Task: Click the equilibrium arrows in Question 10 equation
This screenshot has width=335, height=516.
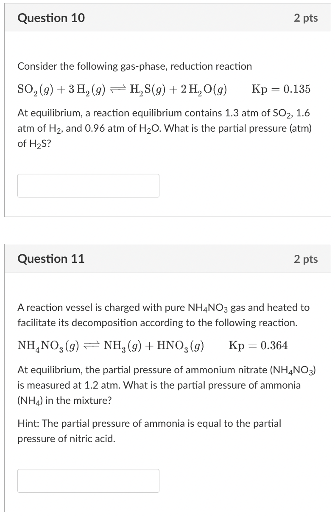Action: tap(118, 88)
